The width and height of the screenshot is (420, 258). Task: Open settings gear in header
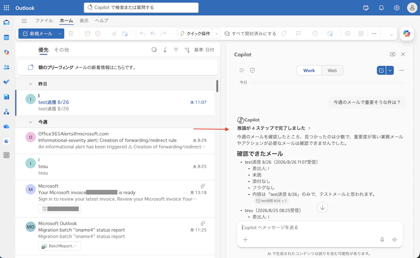397,8
